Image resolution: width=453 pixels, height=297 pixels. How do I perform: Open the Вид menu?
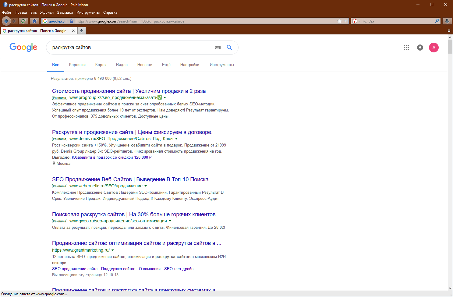click(x=34, y=12)
